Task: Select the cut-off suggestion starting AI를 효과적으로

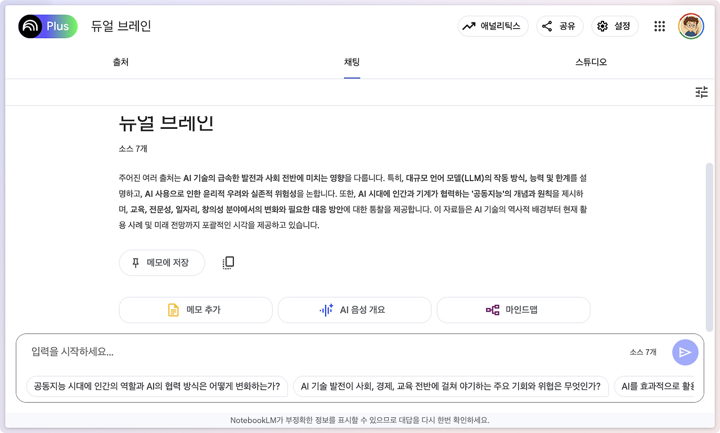Action: [654, 386]
